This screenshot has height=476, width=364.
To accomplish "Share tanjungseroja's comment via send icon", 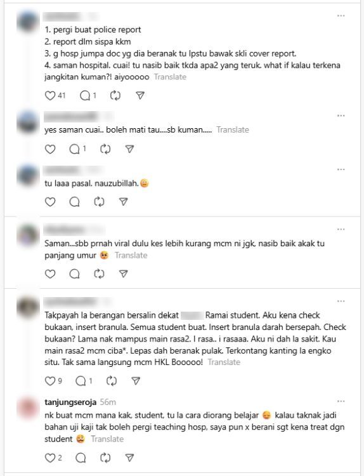I will point(129,458).
